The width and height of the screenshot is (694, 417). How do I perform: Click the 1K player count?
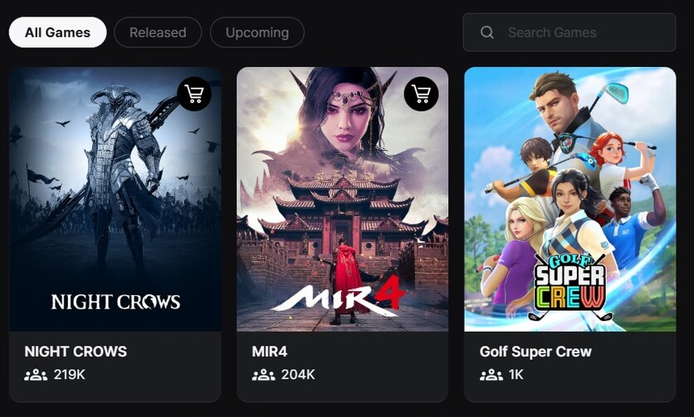516,375
